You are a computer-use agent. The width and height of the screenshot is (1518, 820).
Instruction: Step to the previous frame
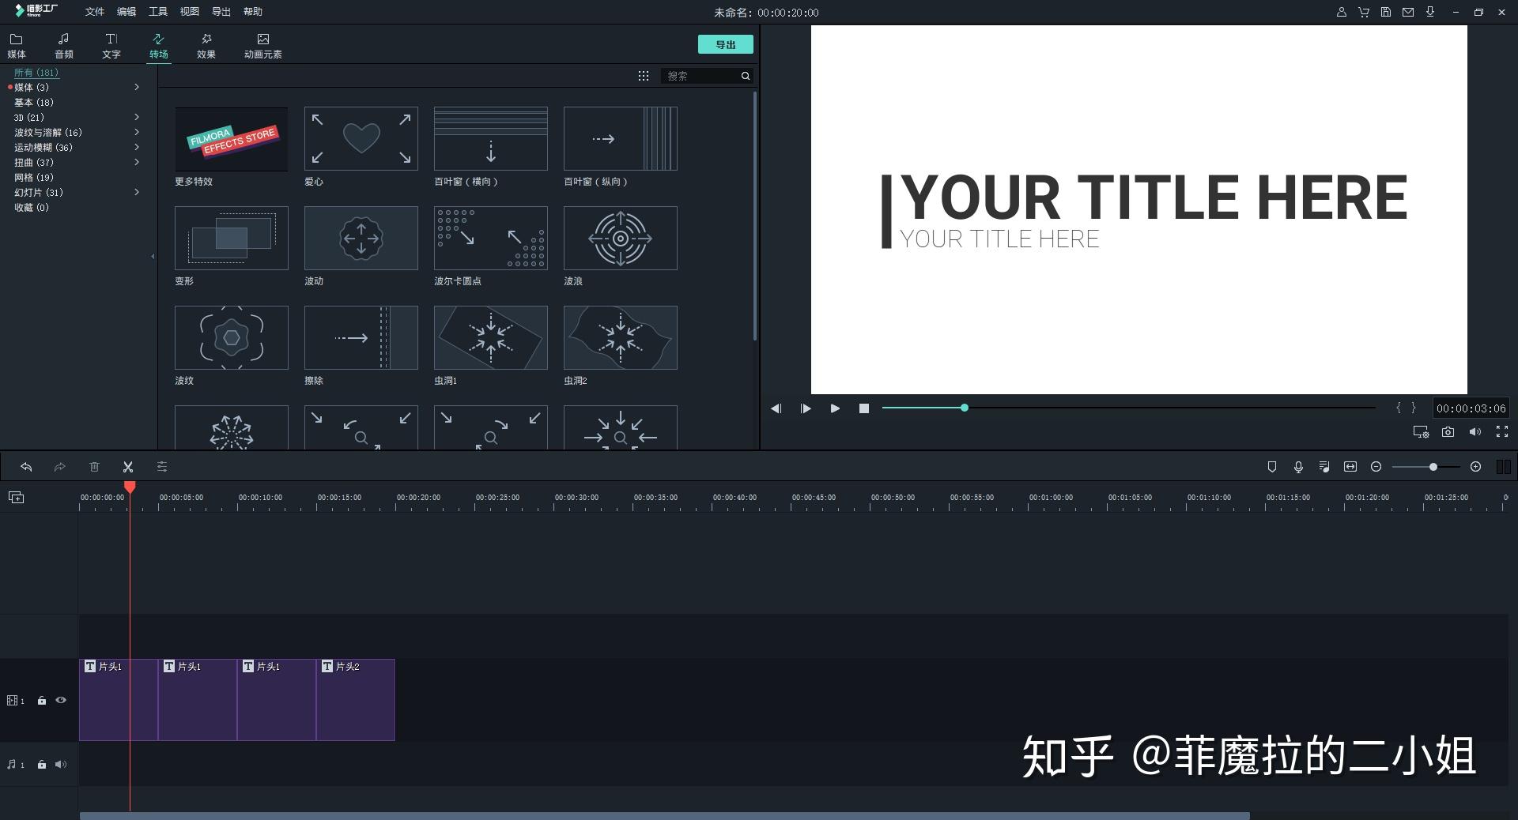pos(776,408)
